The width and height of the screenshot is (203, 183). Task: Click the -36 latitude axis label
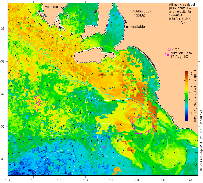click(x=4, y=61)
